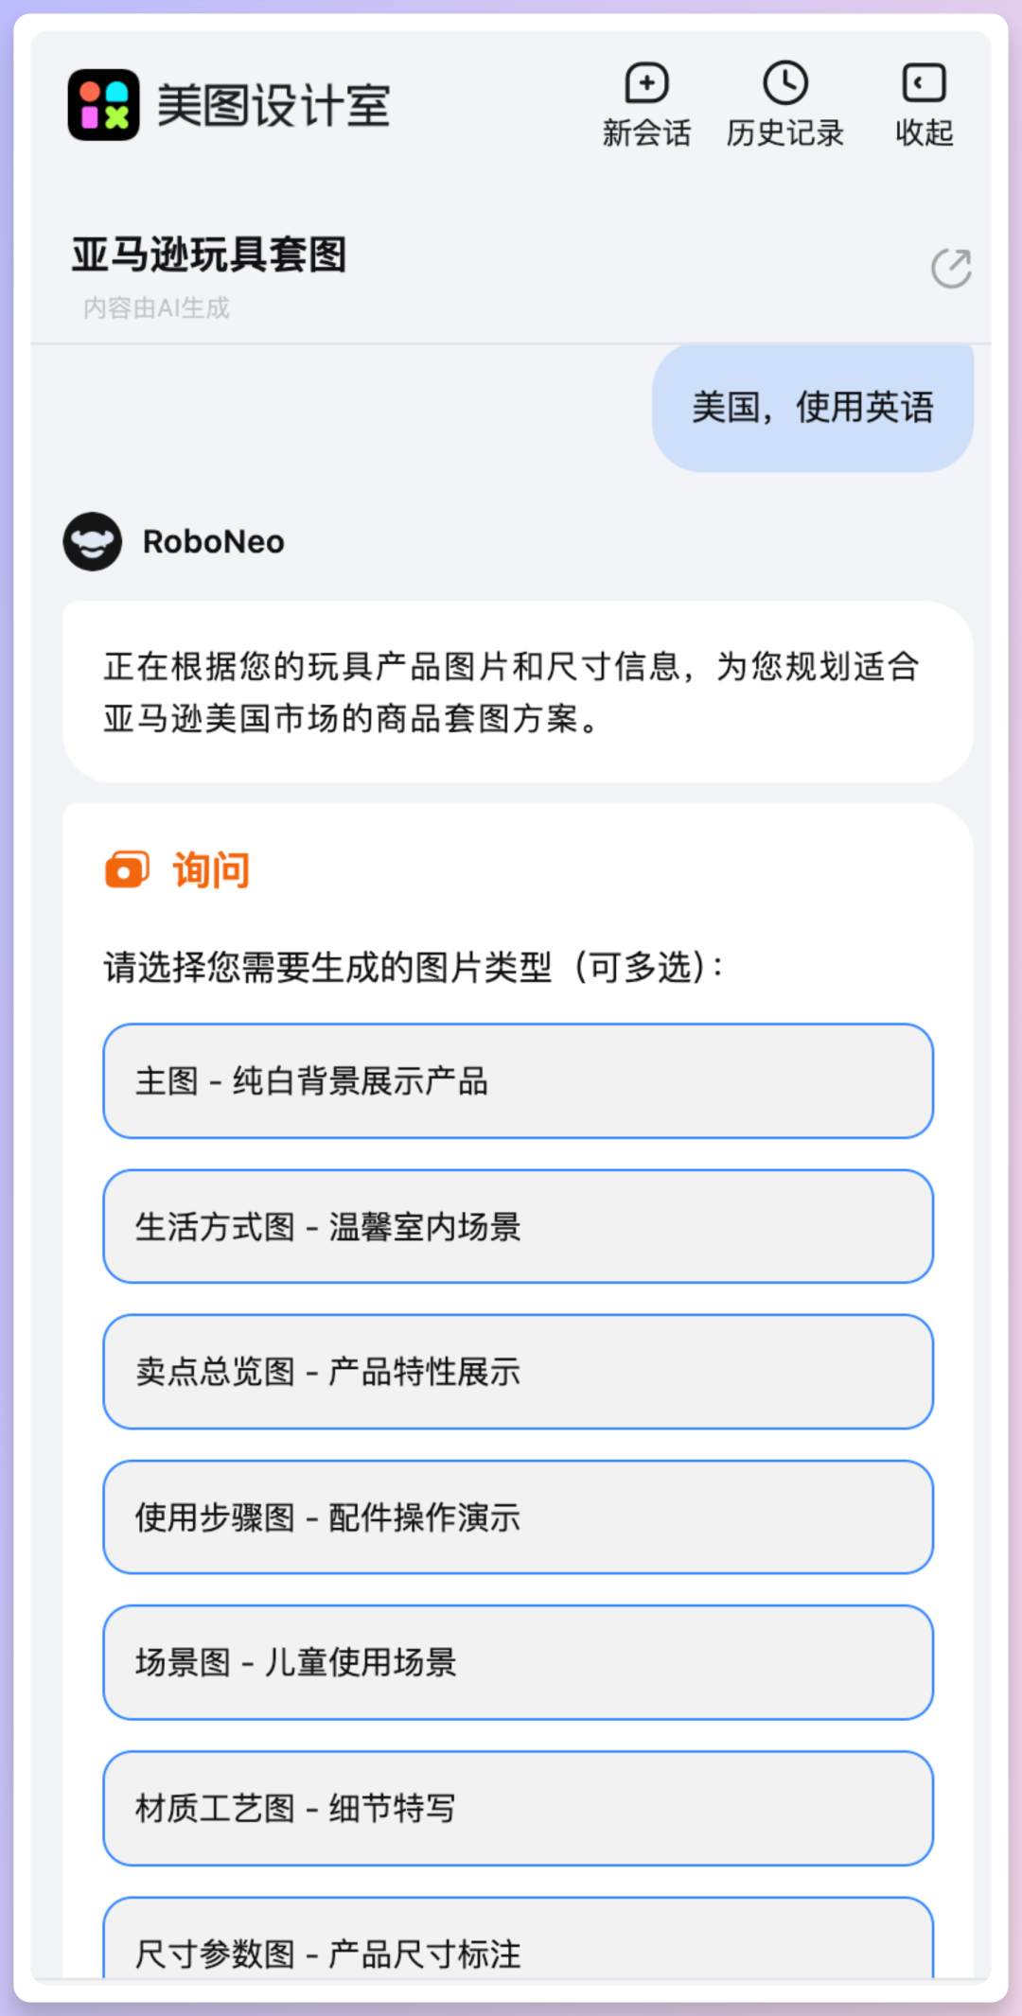
Task: Select the 卖点总览图 product features option
Action: click(x=519, y=1373)
